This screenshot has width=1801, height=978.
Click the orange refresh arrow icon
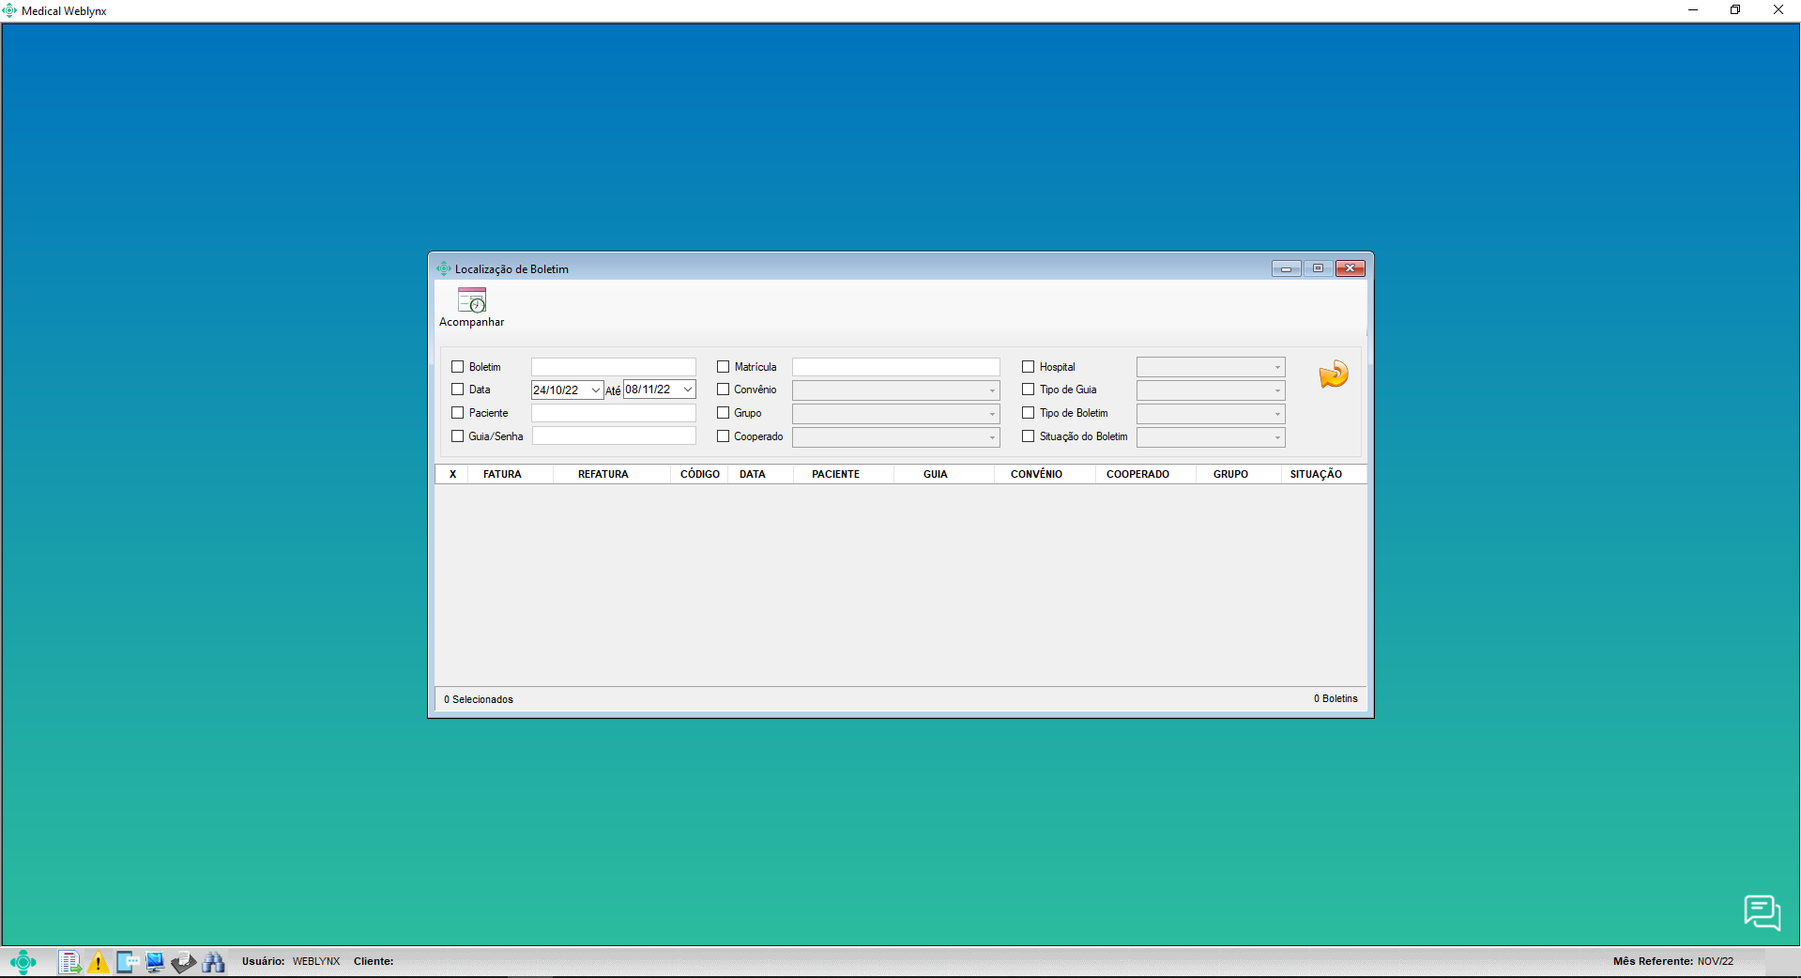(x=1333, y=374)
